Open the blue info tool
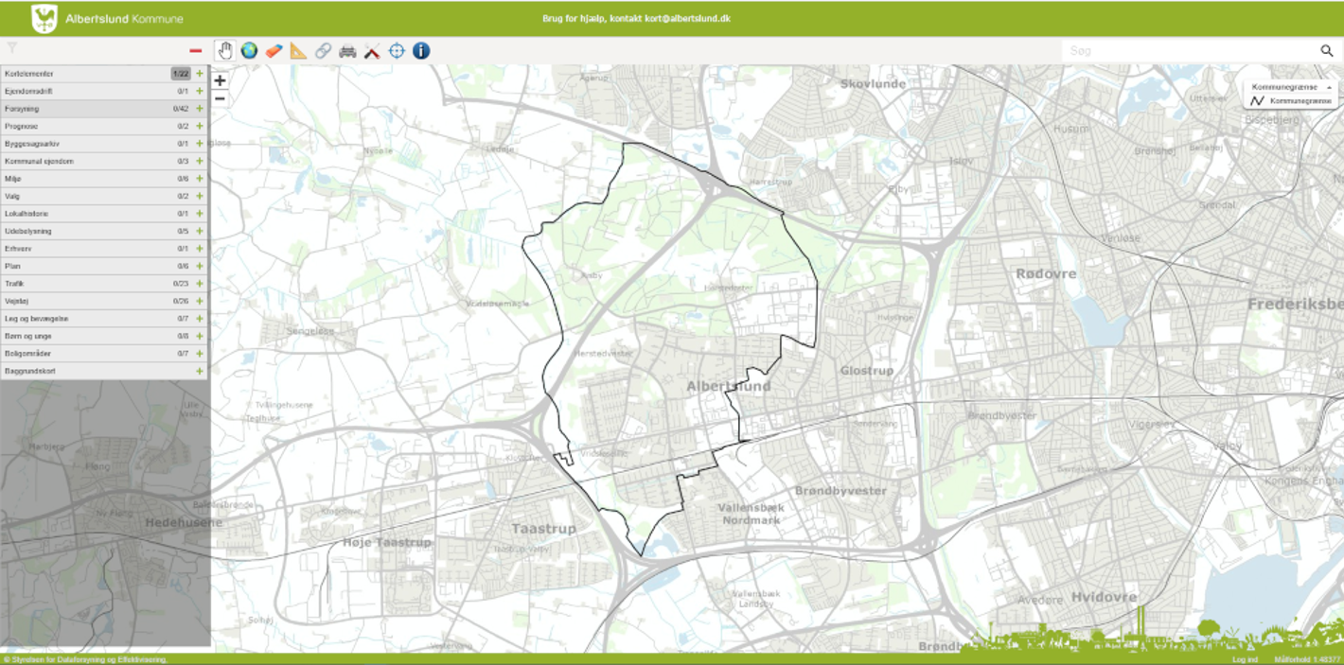 click(x=421, y=50)
